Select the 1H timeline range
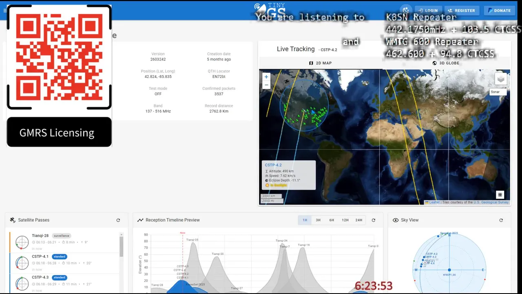 (305, 220)
